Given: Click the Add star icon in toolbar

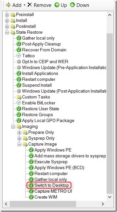Looking at the screenshot, I should coord(8,5).
